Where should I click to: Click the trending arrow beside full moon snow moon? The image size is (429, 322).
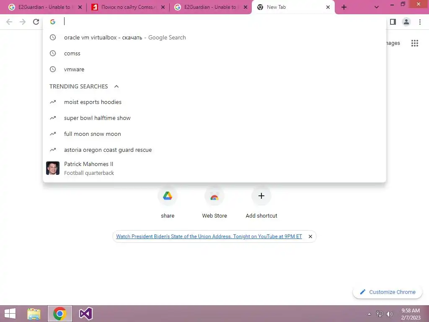[53, 134]
